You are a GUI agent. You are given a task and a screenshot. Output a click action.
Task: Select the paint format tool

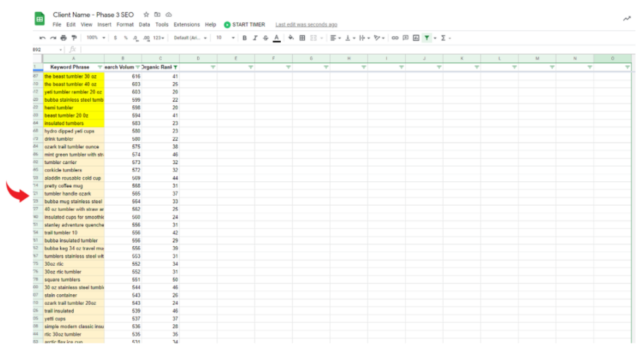coord(74,37)
